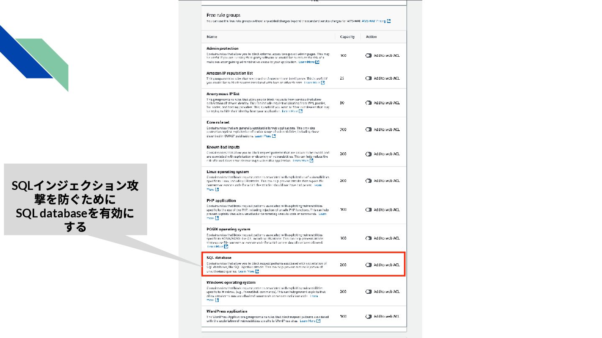
Task: Switch on Known bad inputs Add to web ACL
Action: coord(368,154)
